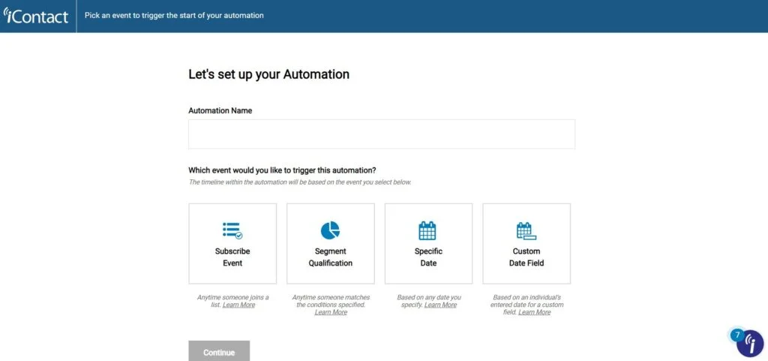Follow Learn More link for Custom Date Field
This screenshot has height=361, width=768.
pyautogui.click(x=534, y=312)
